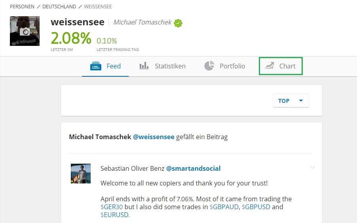Image resolution: width=357 pixels, height=223 pixels.
Task: Expand the post options chevron
Action: tap(312, 168)
